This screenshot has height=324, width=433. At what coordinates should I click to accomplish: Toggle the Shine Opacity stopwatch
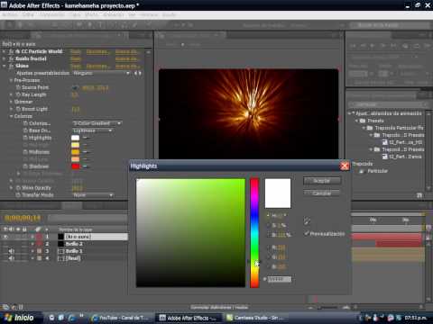(x=18, y=188)
